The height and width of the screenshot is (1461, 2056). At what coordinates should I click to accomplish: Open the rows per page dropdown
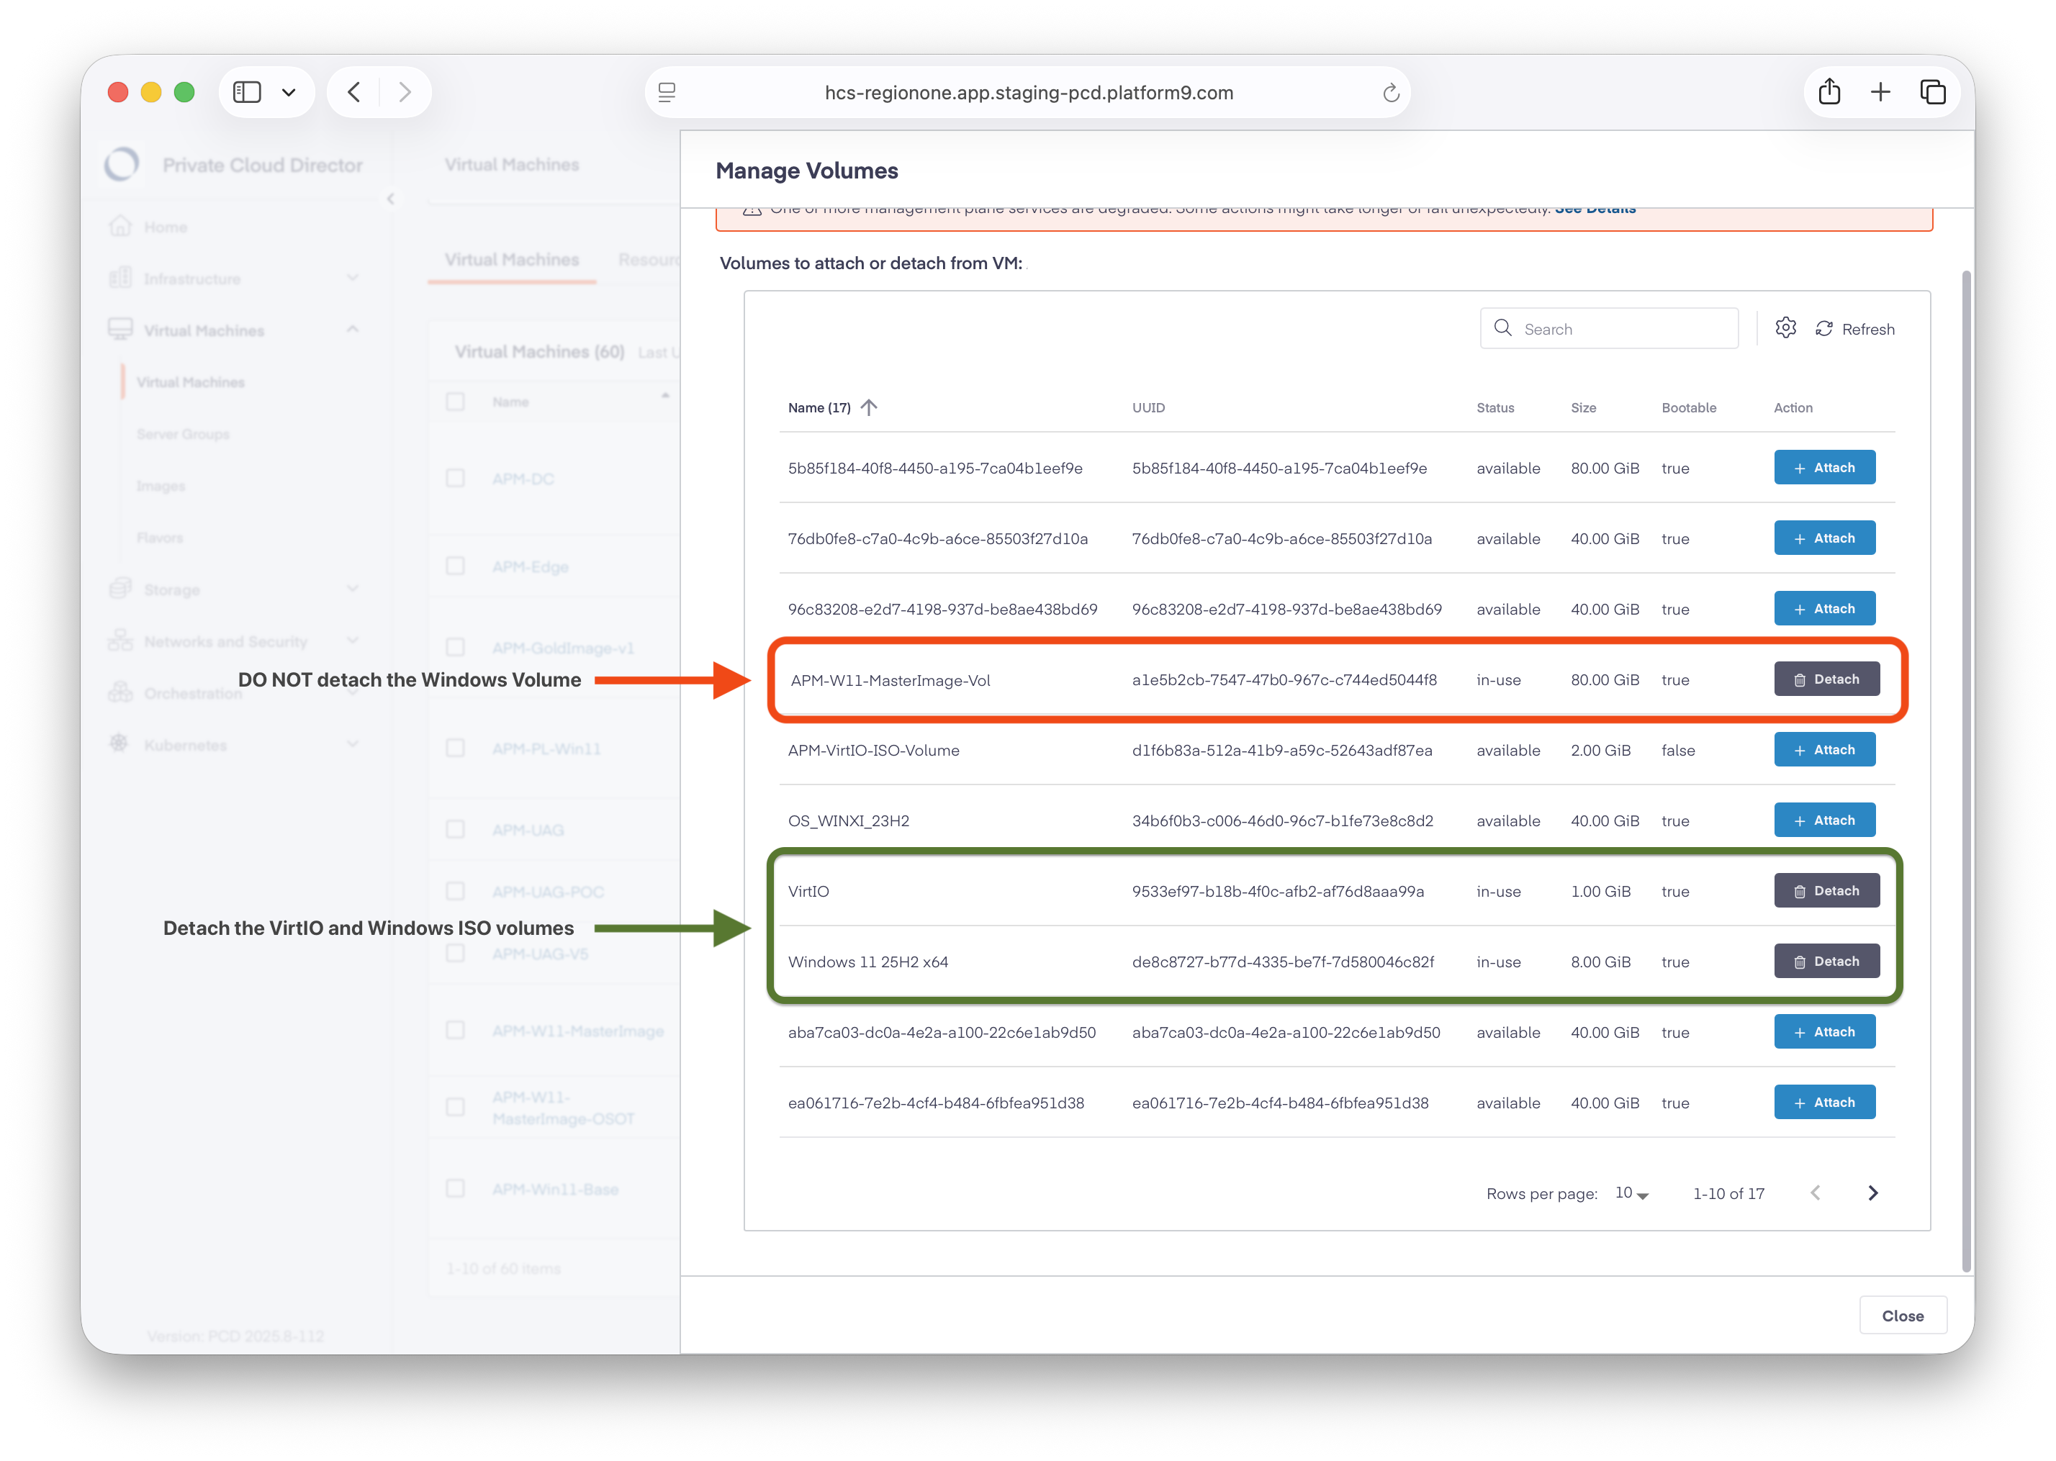(x=1631, y=1194)
